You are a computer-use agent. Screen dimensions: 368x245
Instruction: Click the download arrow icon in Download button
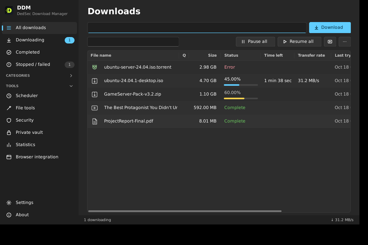tap(316, 28)
